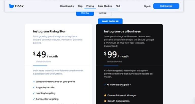Click the Flock bird logo icon

11,6
